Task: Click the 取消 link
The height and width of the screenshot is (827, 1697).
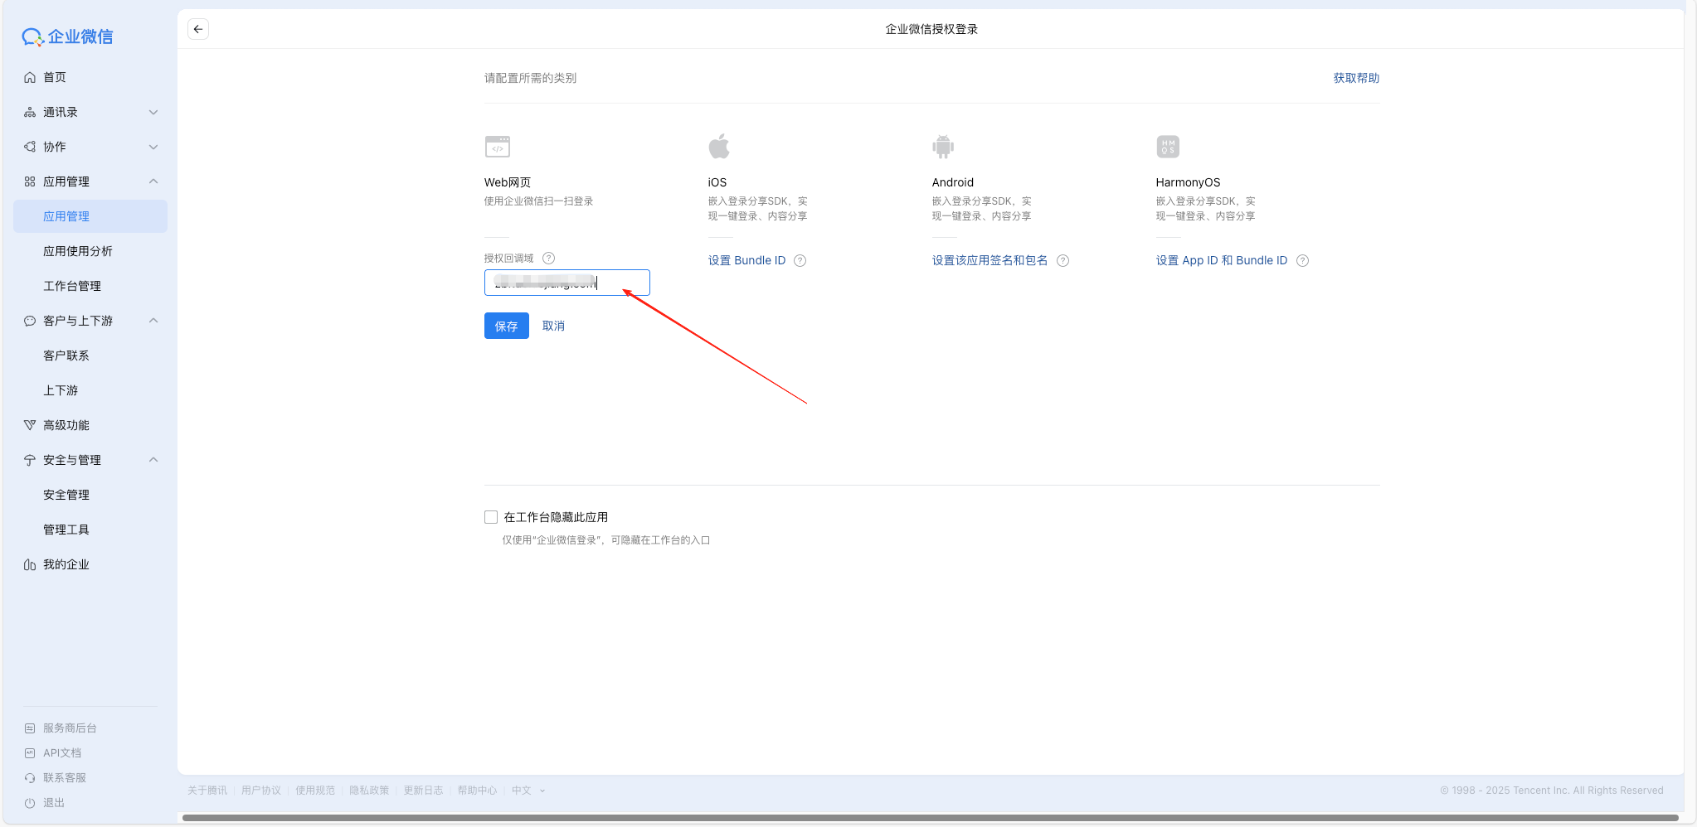Action: tap(553, 326)
